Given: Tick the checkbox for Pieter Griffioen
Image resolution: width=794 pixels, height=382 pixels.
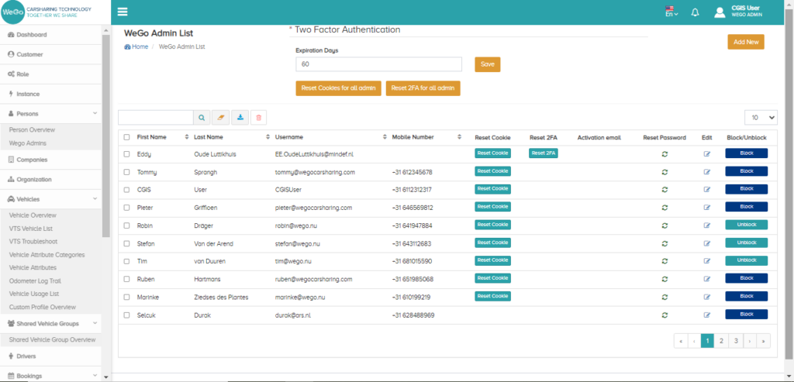Looking at the screenshot, I should click(127, 208).
